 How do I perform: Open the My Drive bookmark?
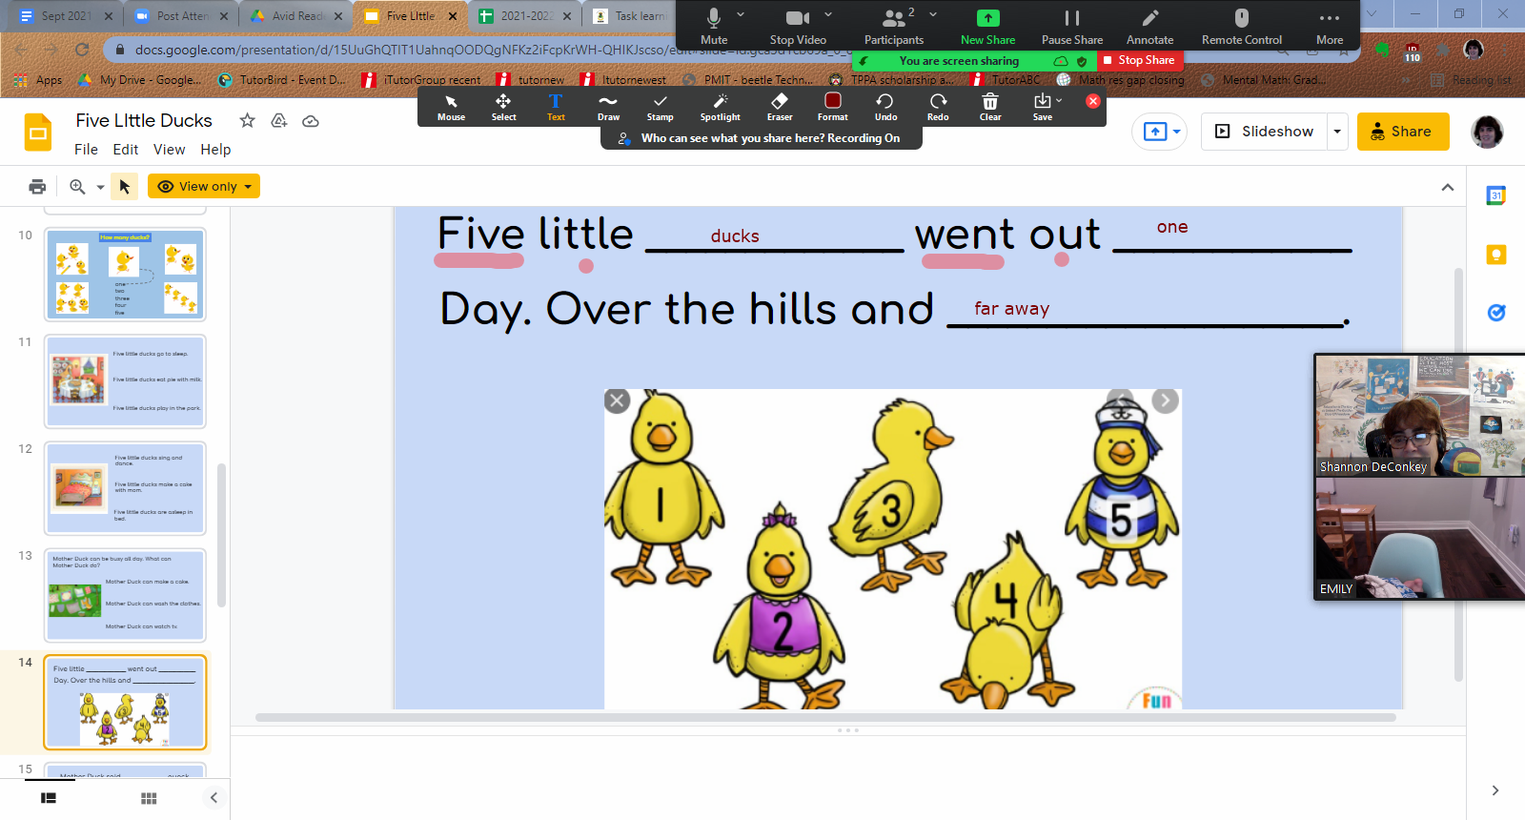(x=140, y=80)
